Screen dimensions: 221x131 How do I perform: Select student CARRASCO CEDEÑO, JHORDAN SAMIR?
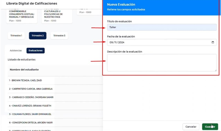coord(31,97)
